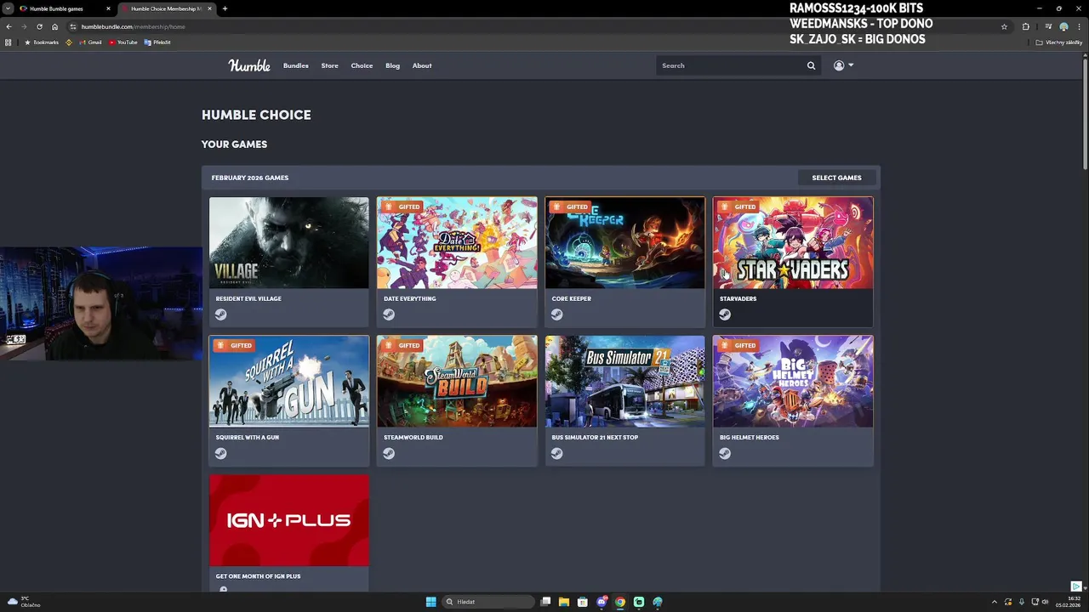
Task: Open the Date Everything game card
Action: [x=457, y=262]
